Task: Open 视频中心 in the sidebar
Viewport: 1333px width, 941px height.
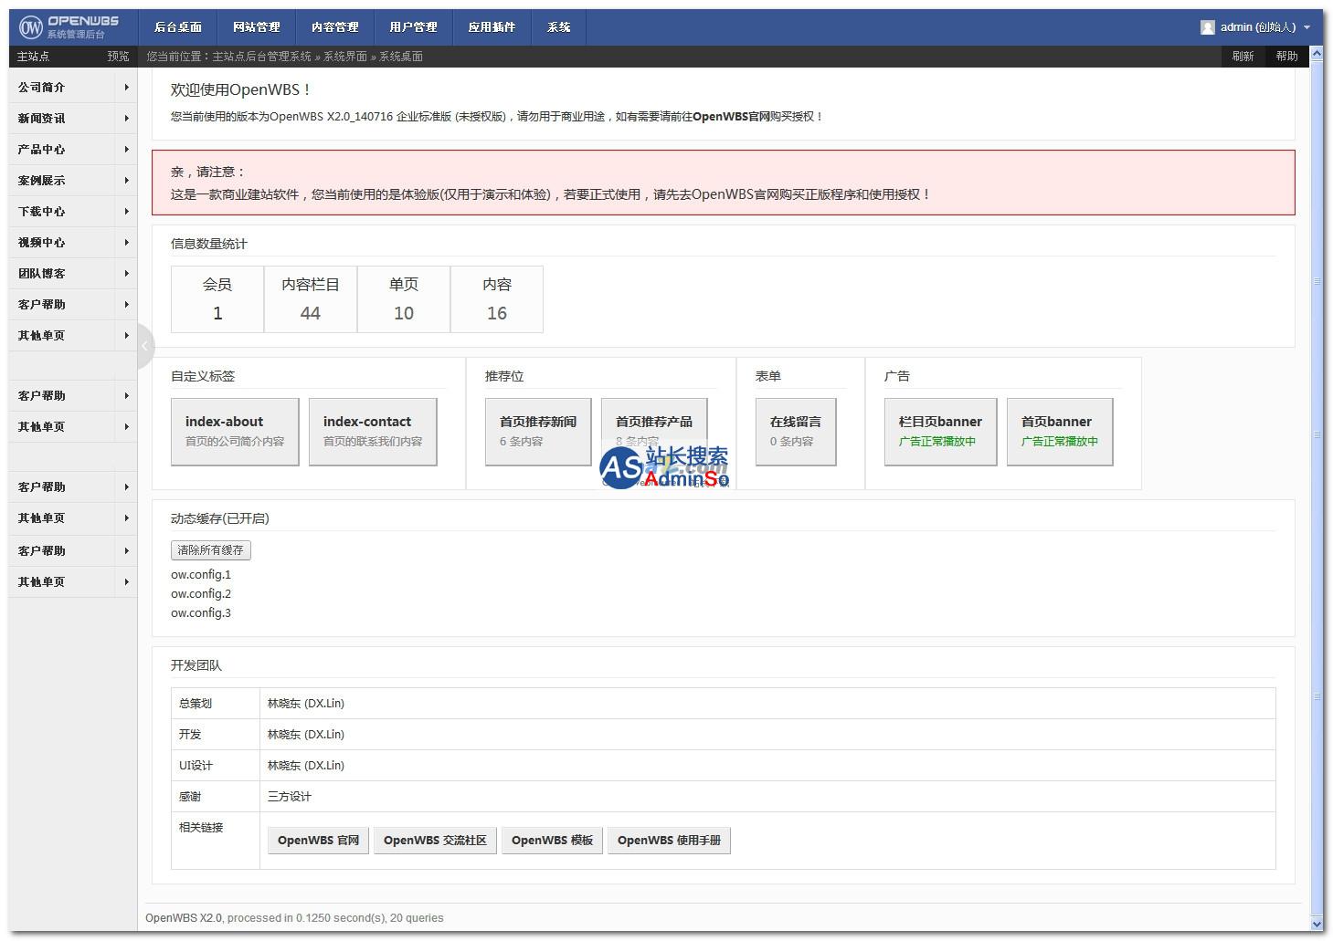Action: click(x=42, y=243)
